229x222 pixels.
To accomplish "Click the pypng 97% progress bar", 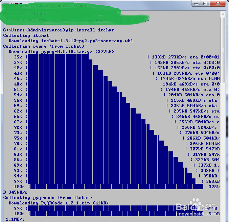I will 112,181.
